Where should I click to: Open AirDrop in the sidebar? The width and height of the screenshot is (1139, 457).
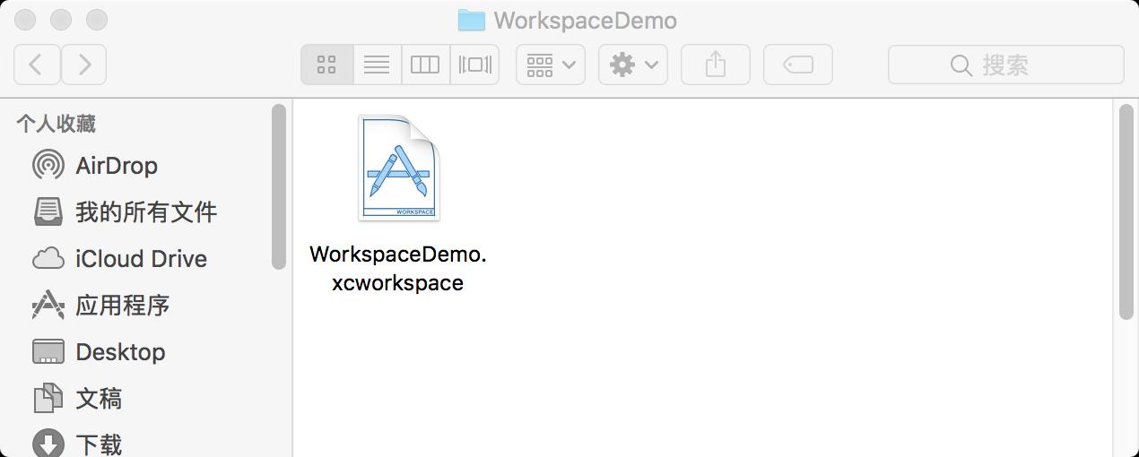[x=95, y=166]
